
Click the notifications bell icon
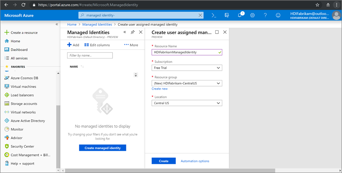pyautogui.click(x=240, y=15)
